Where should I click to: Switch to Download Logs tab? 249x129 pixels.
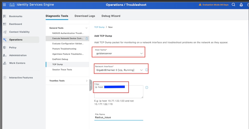pos(85,16)
